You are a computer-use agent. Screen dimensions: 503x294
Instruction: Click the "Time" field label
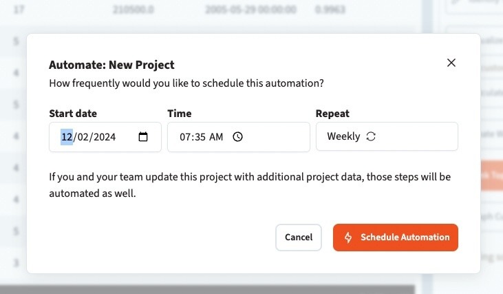[180, 114]
